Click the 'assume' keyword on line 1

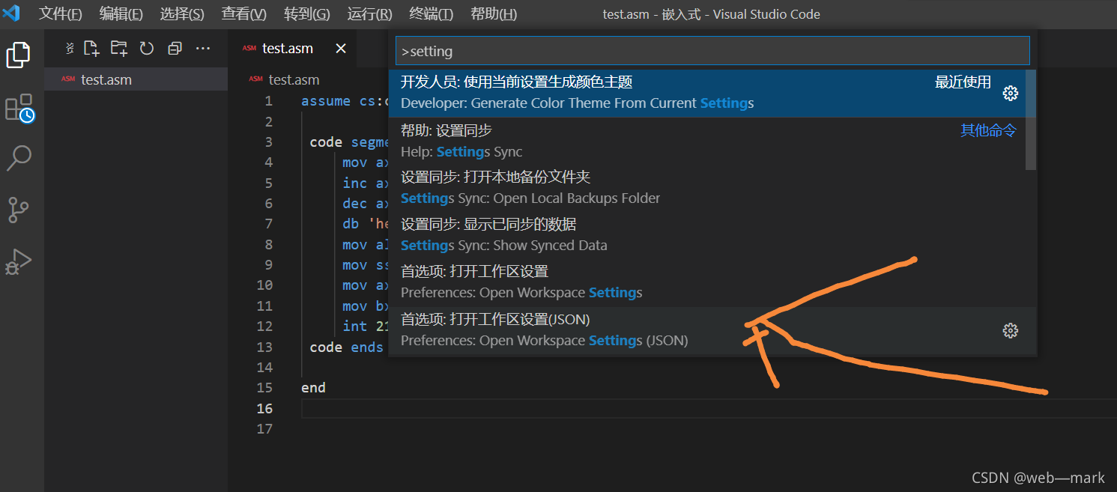325,101
